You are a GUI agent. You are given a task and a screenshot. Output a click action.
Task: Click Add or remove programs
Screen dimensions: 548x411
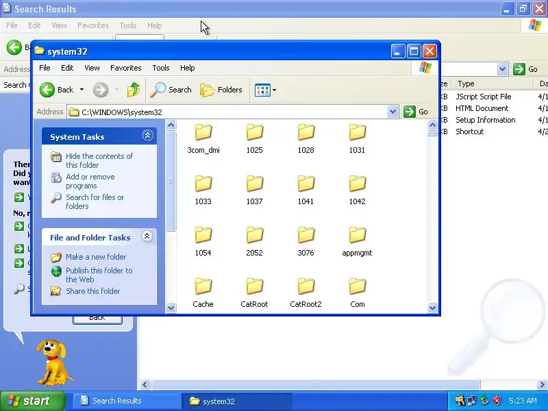point(90,181)
